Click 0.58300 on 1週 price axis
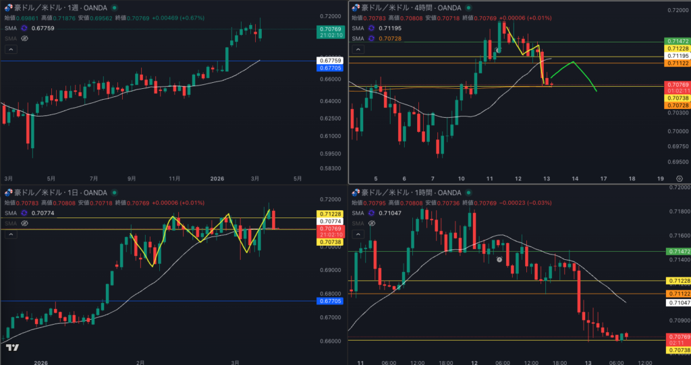 [329, 168]
